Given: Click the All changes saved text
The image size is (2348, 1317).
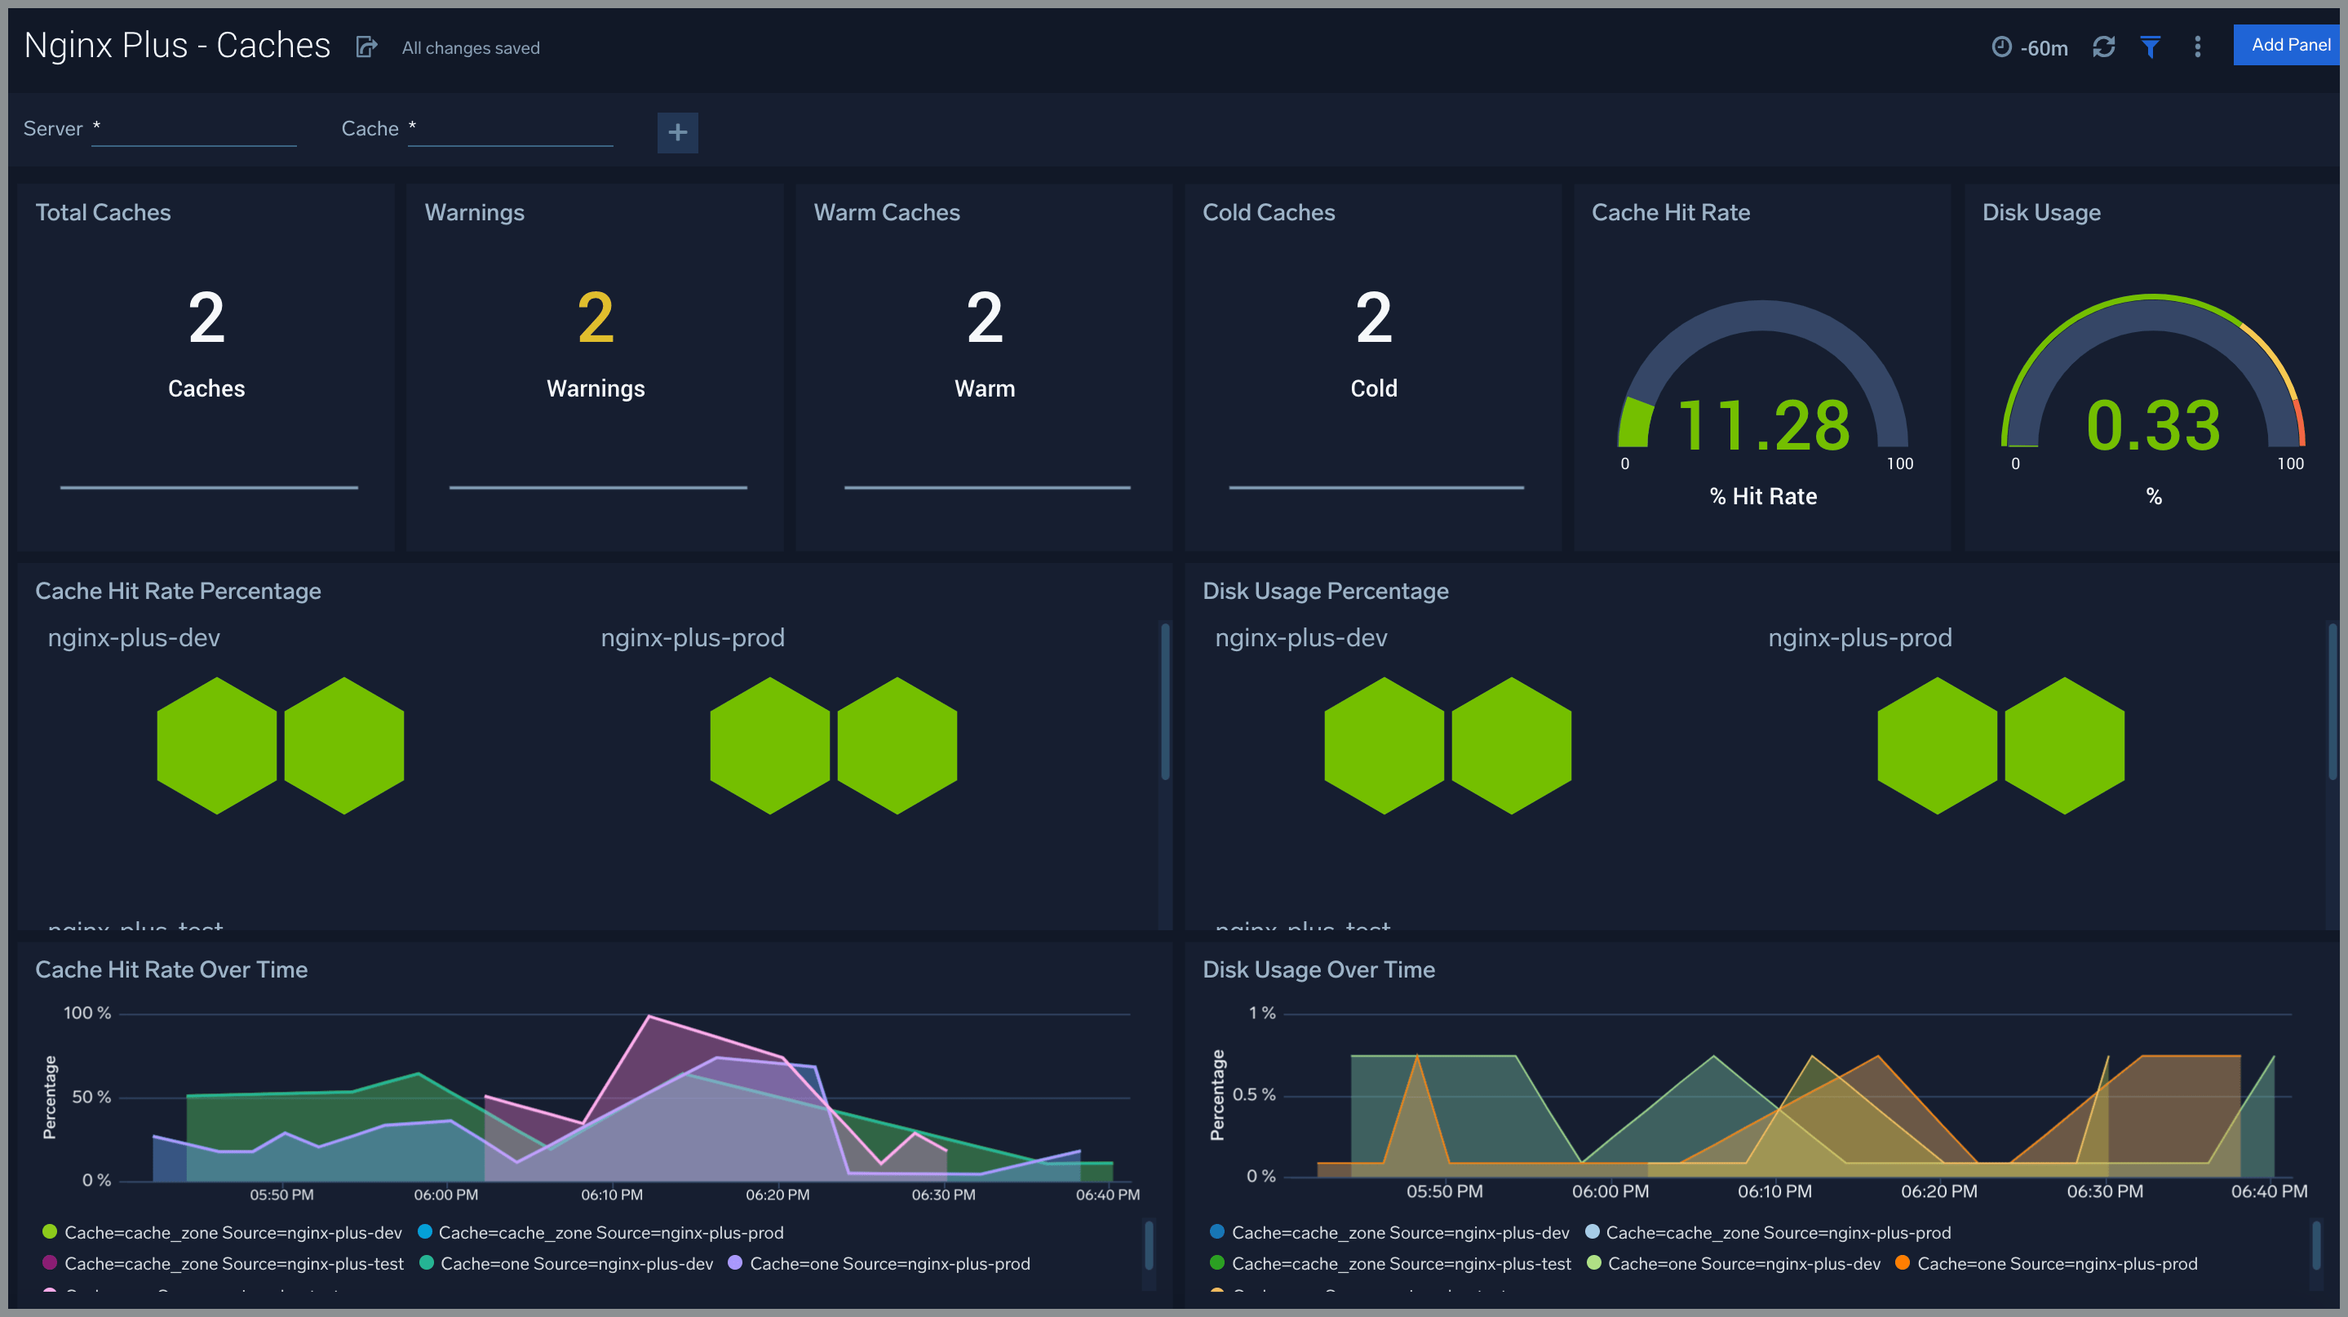Looking at the screenshot, I should tap(470, 47).
